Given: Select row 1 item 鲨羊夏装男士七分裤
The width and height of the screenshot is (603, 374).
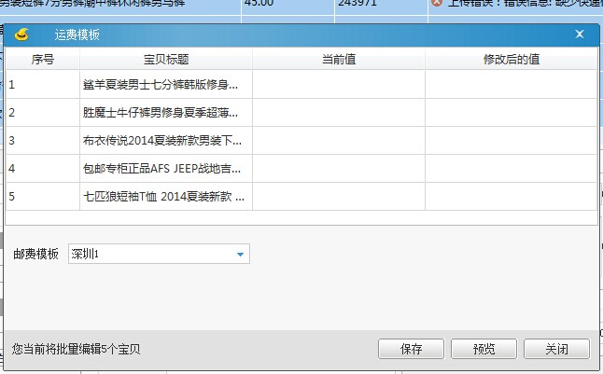Looking at the screenshot, I should 161,85.
